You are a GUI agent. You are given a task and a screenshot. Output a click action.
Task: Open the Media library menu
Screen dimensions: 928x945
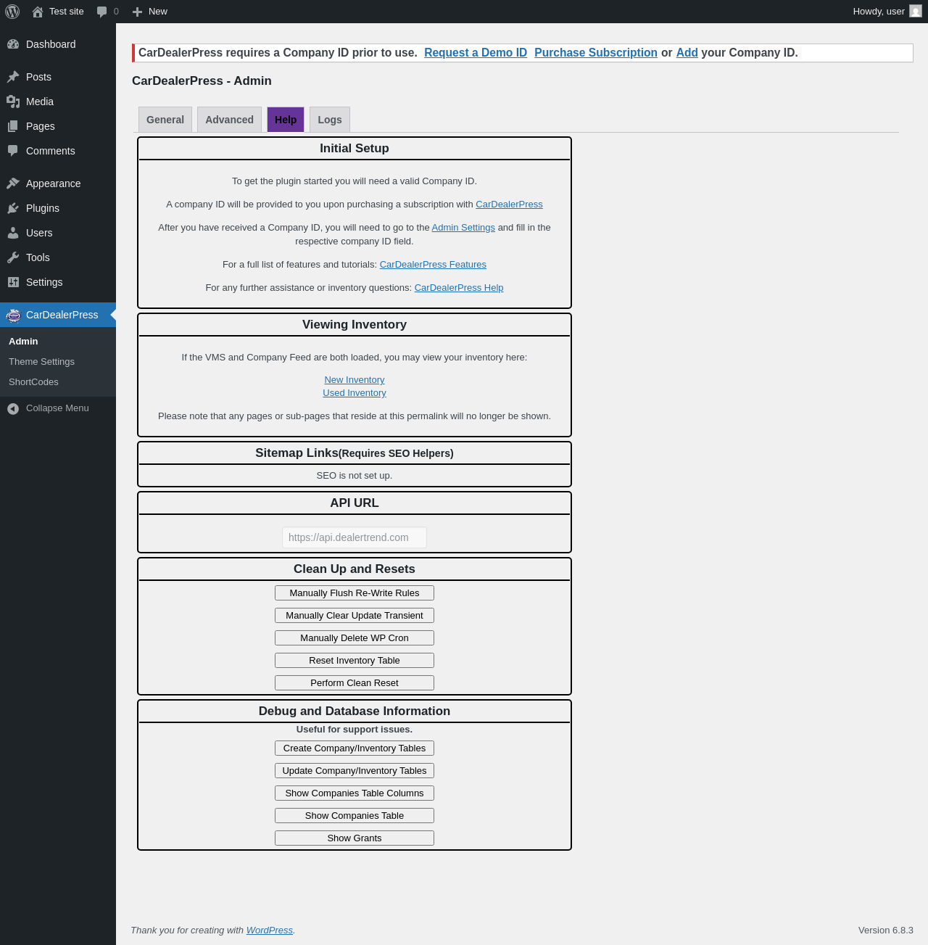[x=58, y=102]
